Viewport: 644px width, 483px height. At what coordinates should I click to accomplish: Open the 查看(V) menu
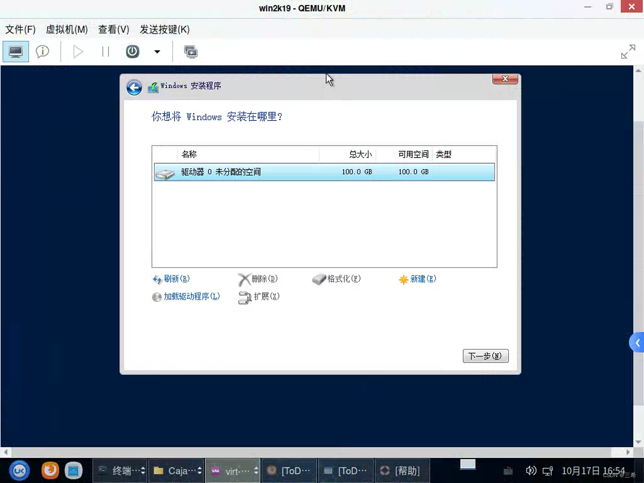113,30
